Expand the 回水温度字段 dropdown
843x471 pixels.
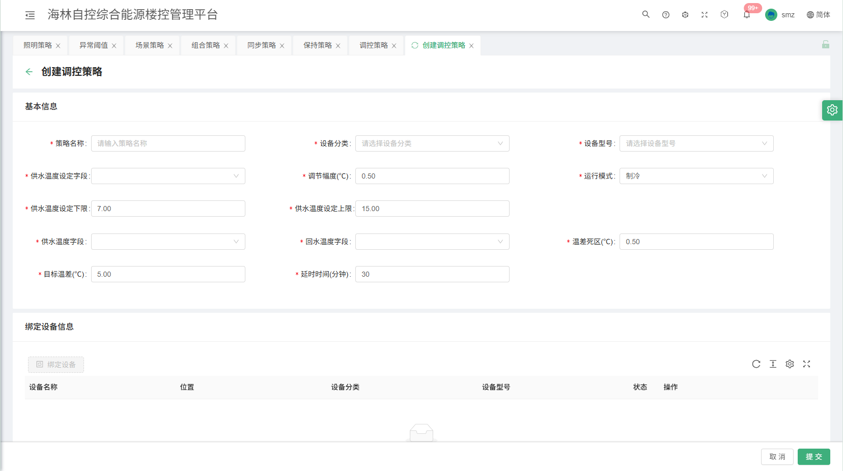(432, 242)
